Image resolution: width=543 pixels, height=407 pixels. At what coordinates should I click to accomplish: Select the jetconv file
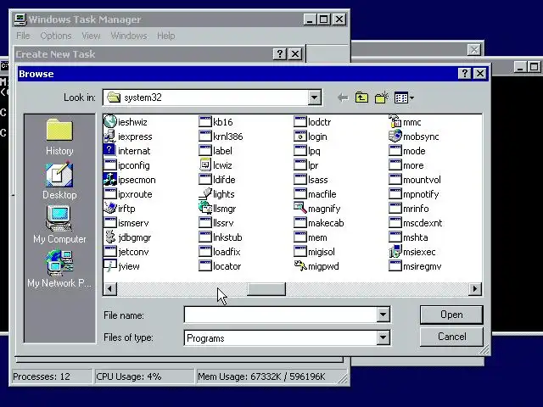pos(126,252)
